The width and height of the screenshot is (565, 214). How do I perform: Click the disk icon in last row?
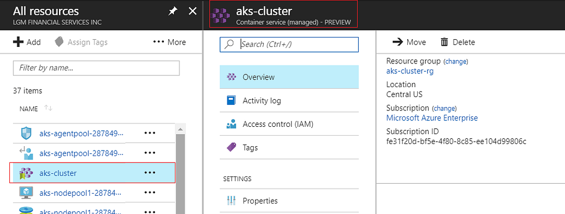coord(26,210)
